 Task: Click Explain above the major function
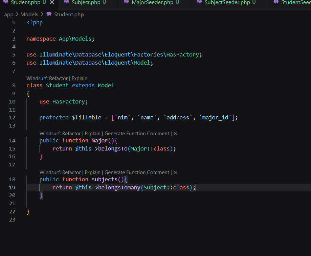pos(93,134)
